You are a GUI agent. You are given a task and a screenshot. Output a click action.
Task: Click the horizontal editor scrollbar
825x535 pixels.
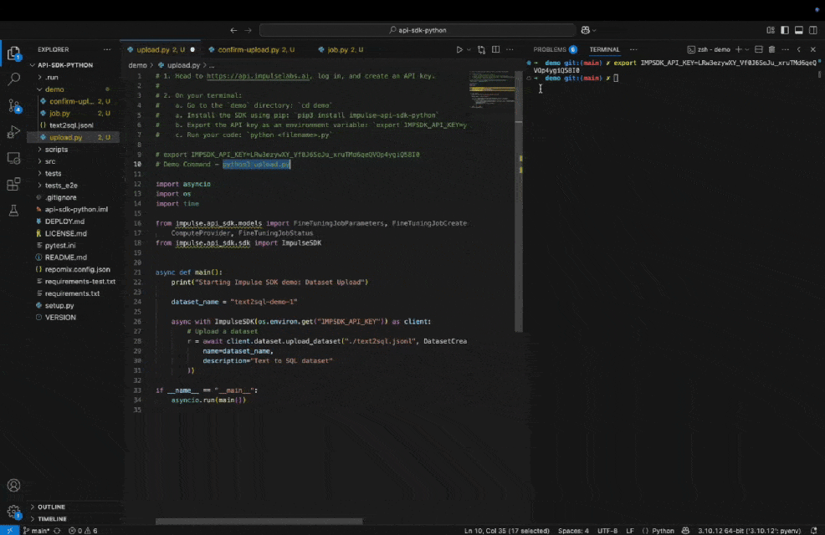[x=259, y=522]
